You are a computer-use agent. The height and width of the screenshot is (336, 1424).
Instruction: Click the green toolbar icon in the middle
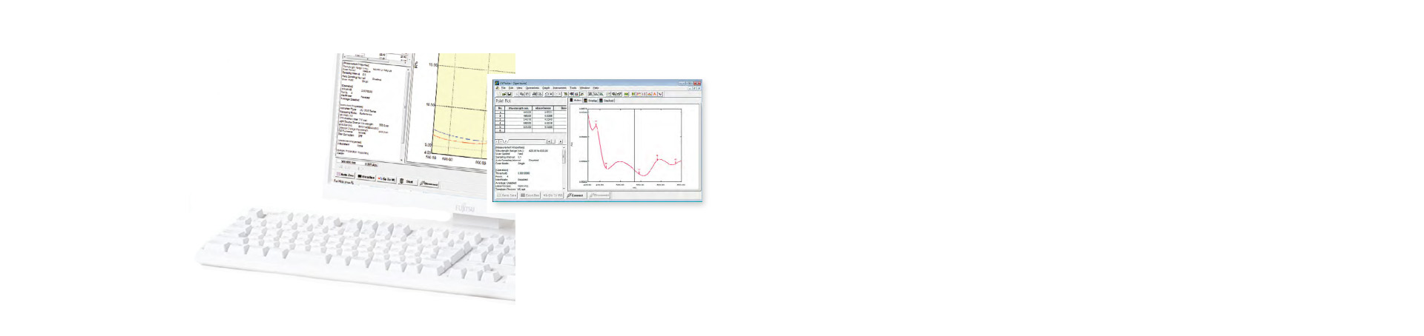tap(627, 94)
